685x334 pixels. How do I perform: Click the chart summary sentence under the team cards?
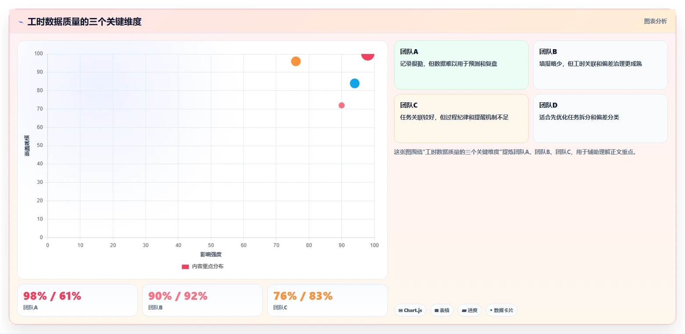click(x=515, y=152)
